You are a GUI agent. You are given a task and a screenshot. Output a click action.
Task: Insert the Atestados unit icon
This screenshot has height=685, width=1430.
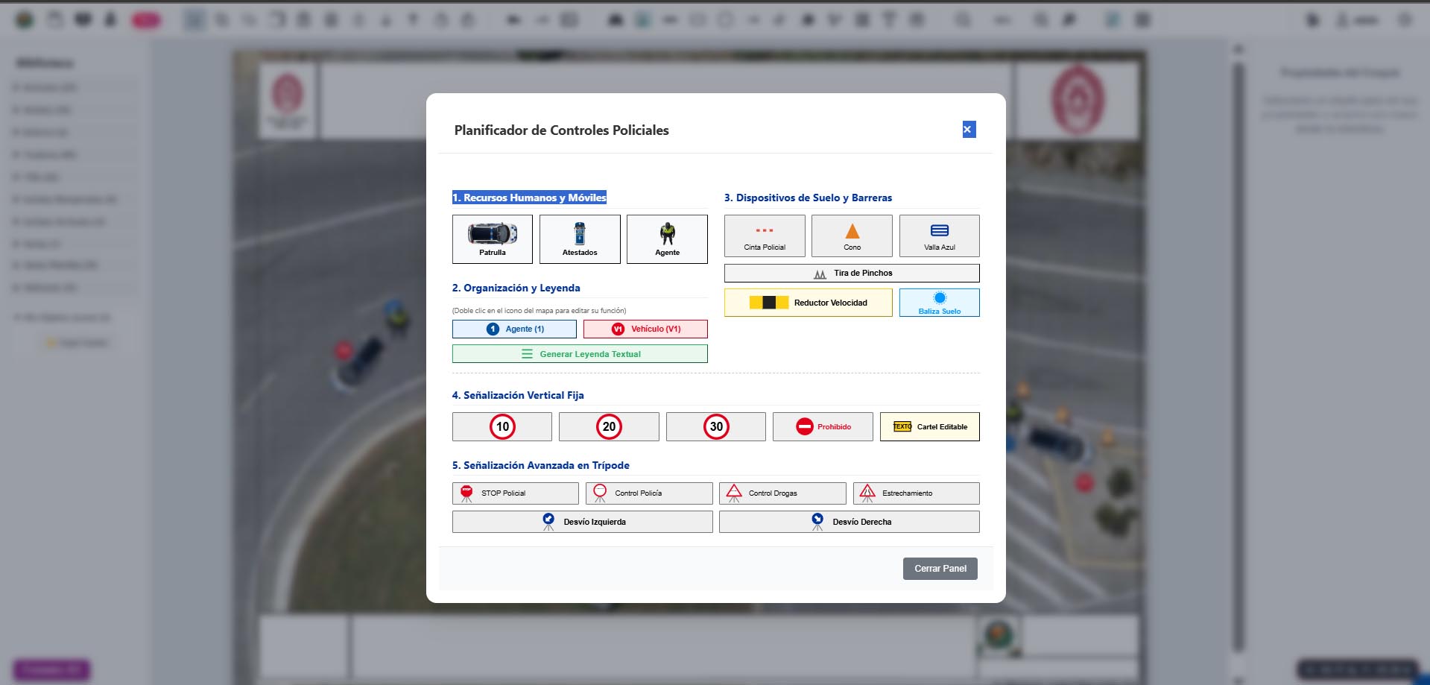pyautogui.click(x=580, y=239)
